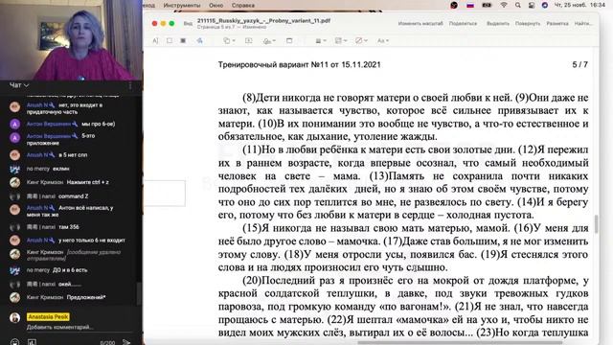Viewport: 613px width, 345px height.
Task: Open the border color dropdown
Action: tap(341, 40)
